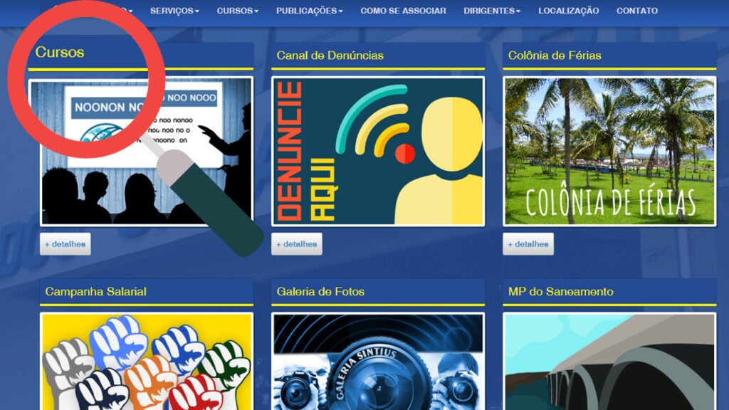Click '+ detalhes' under Canal de Denúncias
Viewport: 729px width, 410px height.
point(296,244)
